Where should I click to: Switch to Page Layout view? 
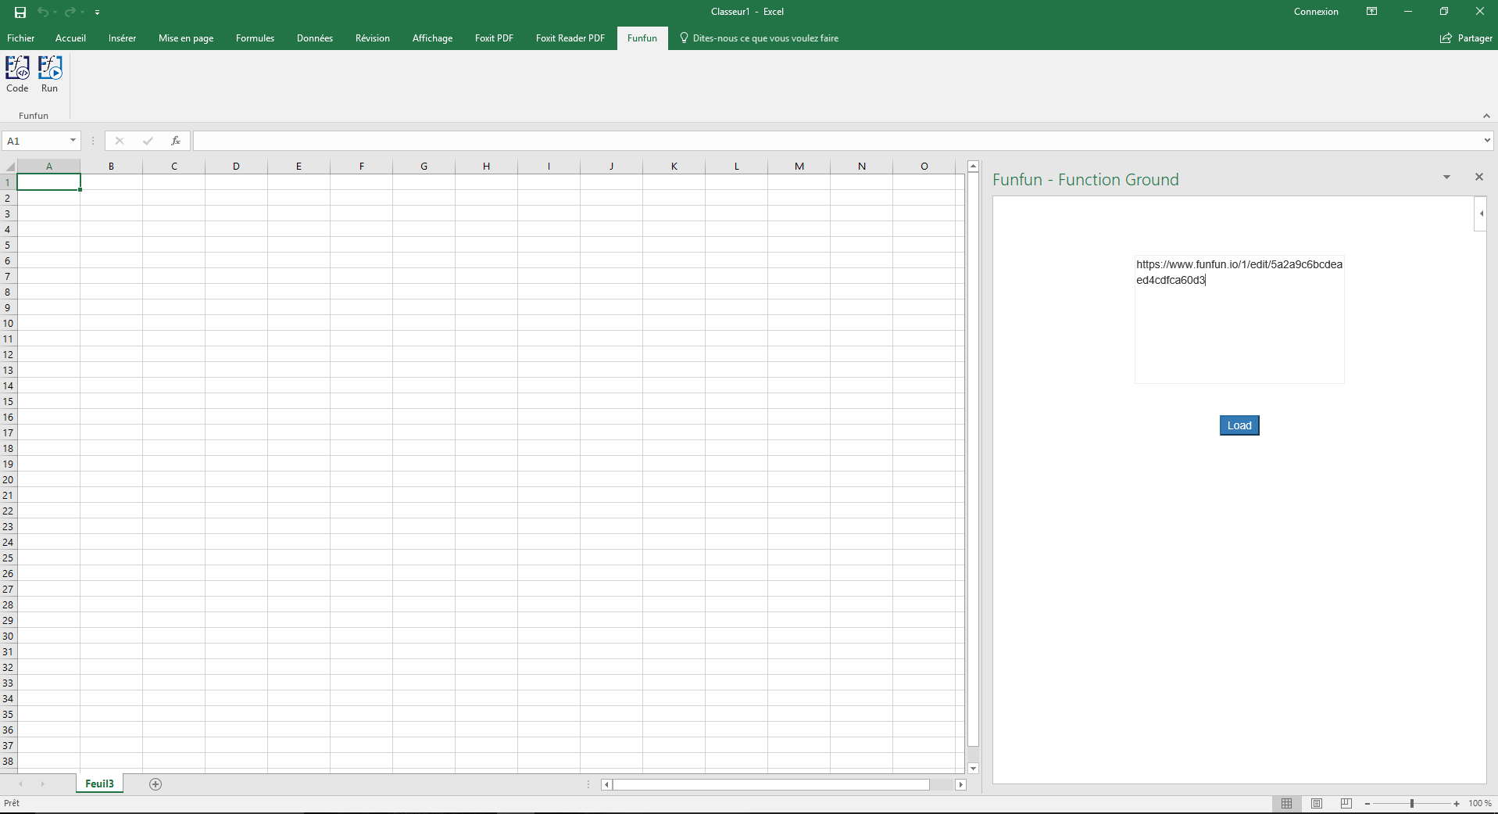pos(1317,804)
